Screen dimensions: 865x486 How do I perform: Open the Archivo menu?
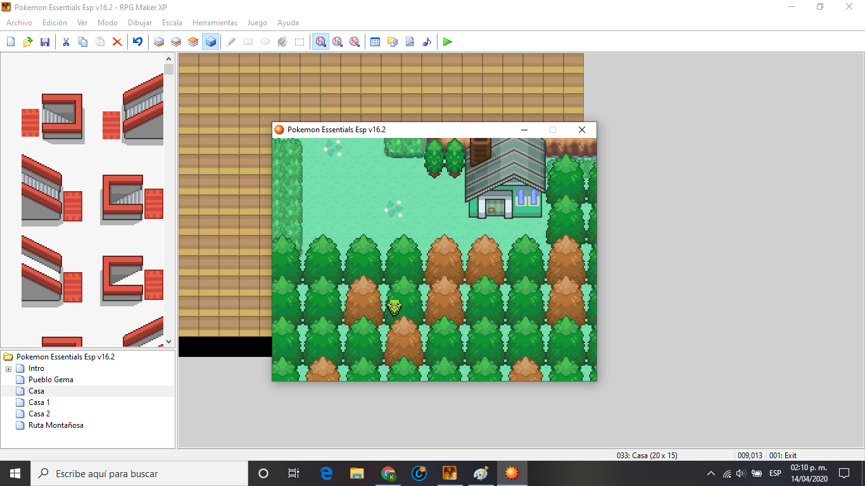[x=19, y=23]
